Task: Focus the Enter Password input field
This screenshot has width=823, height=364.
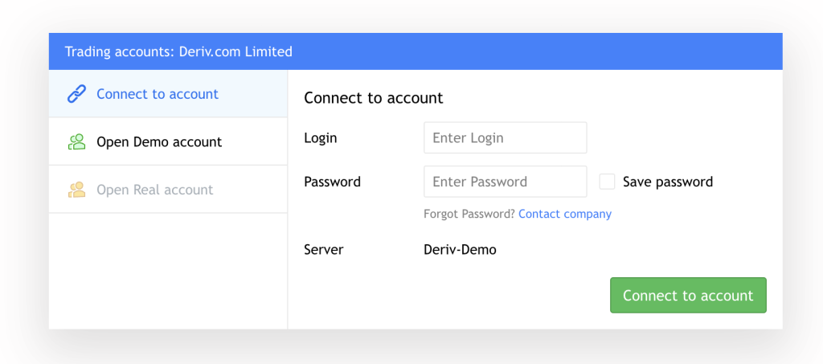Action: [x=505, y=182]
